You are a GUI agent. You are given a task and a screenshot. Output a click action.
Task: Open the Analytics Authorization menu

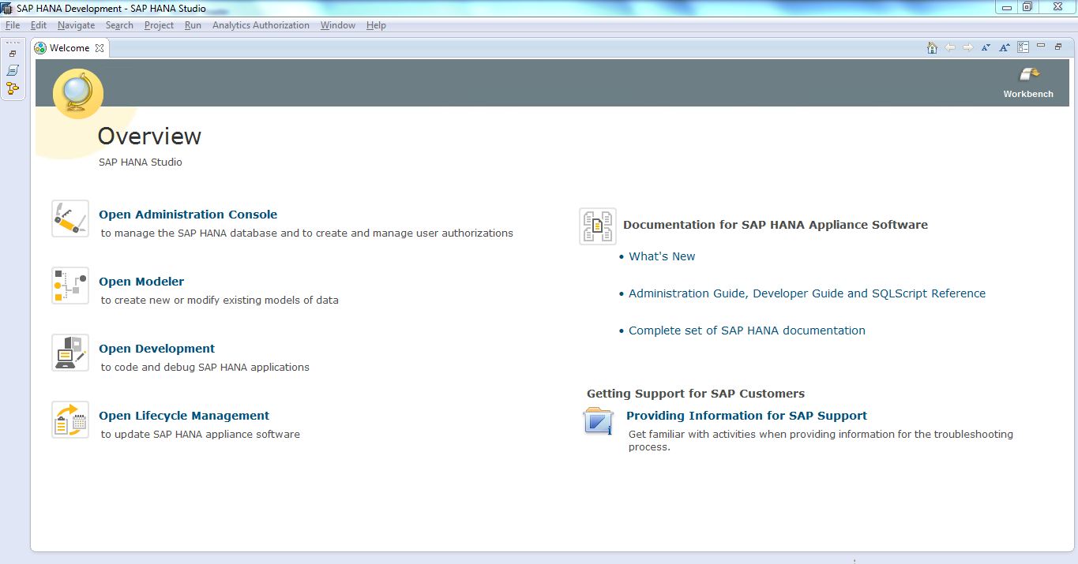tap(261, 24)
